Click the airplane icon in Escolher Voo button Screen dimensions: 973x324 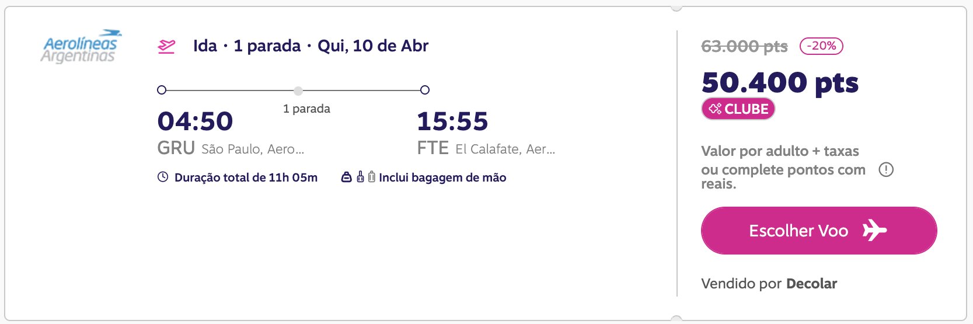coord(874,231)
